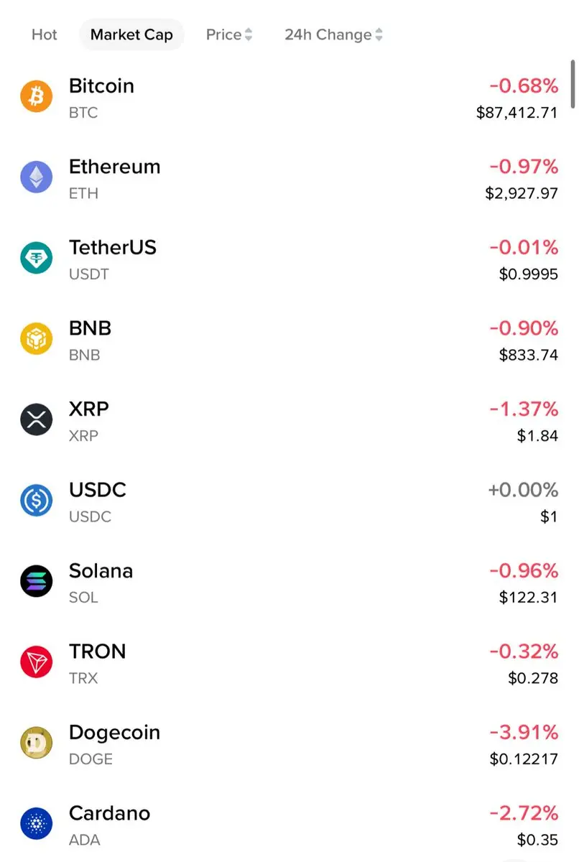Open the Solana -0.96% change value
Image resolution: width=579 pixels, height=862 pixels.
[524, 570]
